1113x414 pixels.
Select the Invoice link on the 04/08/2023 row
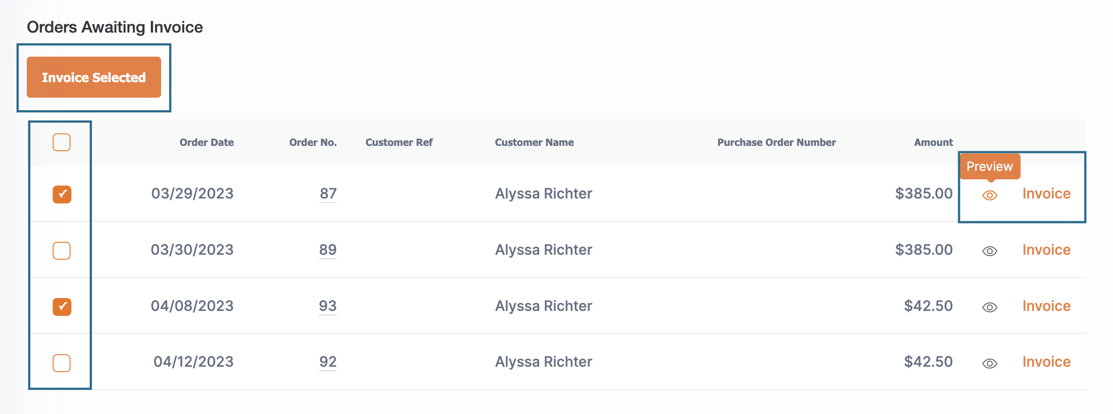[1047, 306]
